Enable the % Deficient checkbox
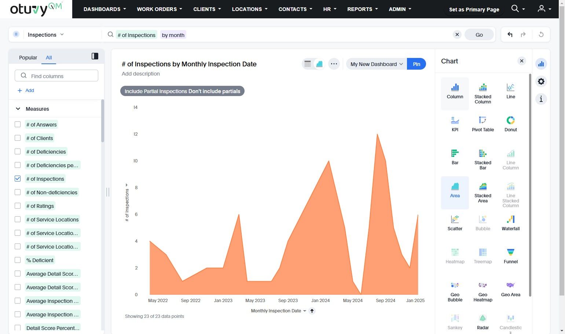Screen dimensions: 565x334 tap(18, 260)
